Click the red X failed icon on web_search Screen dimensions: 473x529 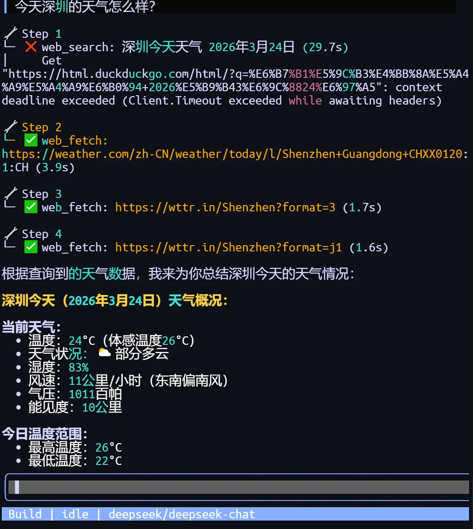point(31,47)
